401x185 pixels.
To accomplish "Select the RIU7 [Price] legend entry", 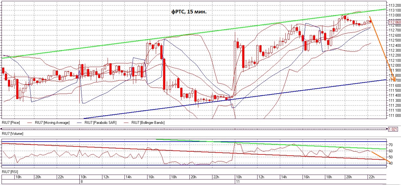I will (x=12, y=123).
